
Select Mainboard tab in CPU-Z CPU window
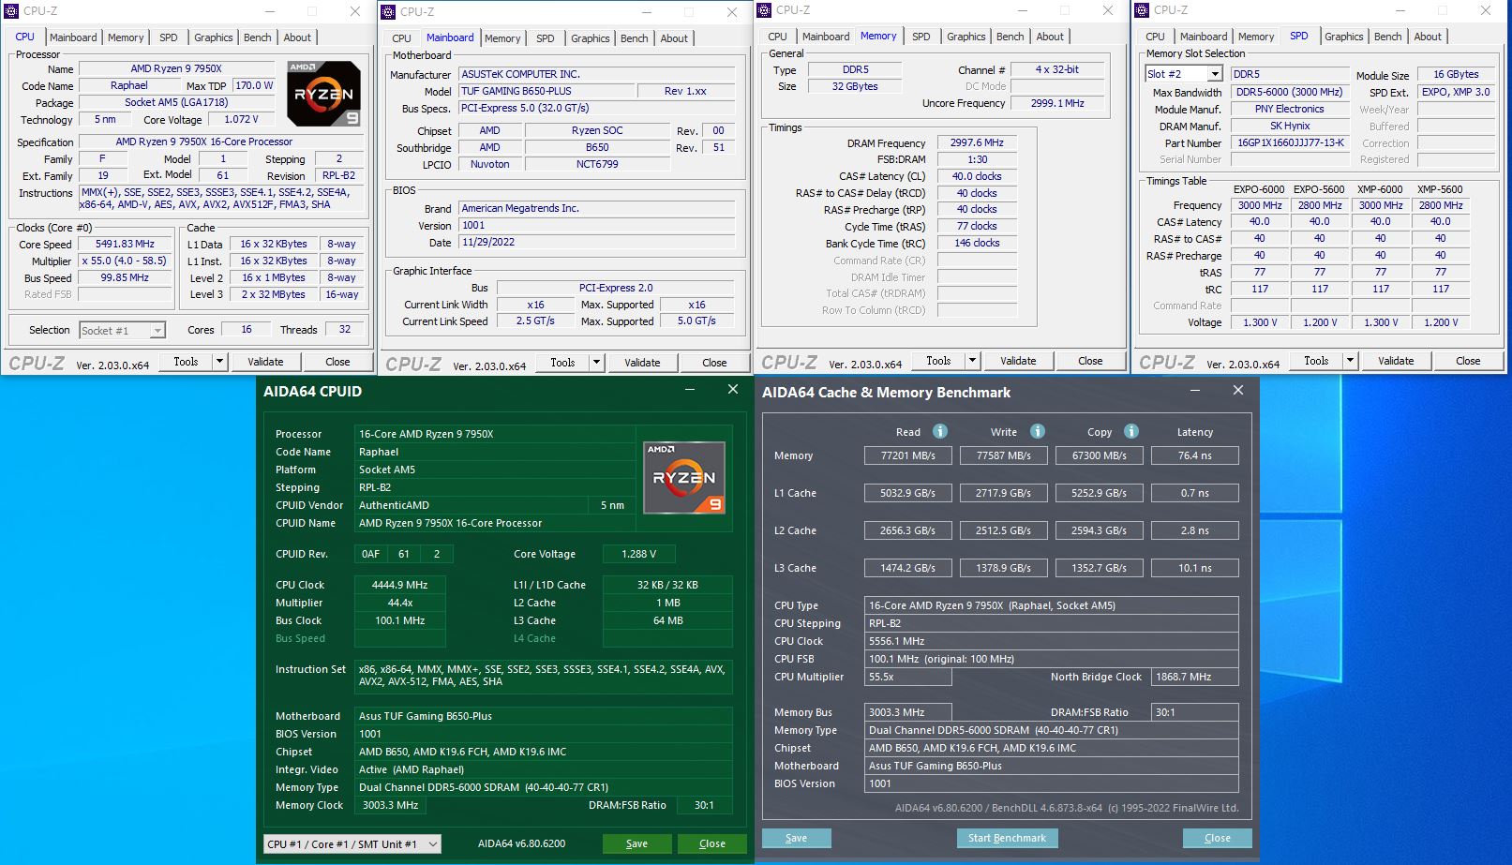pos(73,37)
